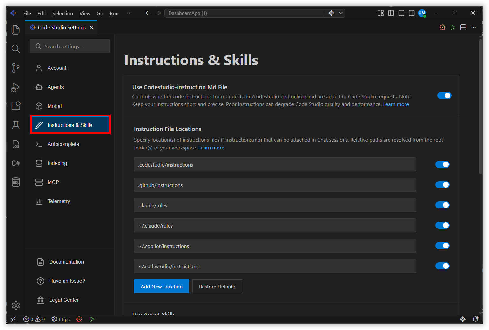Open the assistant status icon in status bar
Screen dimensions: 489x330
(463, 319)
